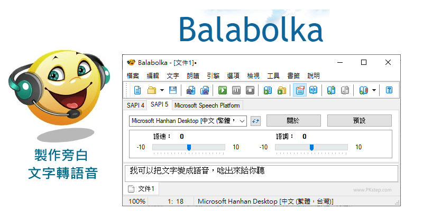Screen dimensions: 423x211
Task: Click status bar voice name Microsoft Hanhan Desktop
Action: point(266,202)
